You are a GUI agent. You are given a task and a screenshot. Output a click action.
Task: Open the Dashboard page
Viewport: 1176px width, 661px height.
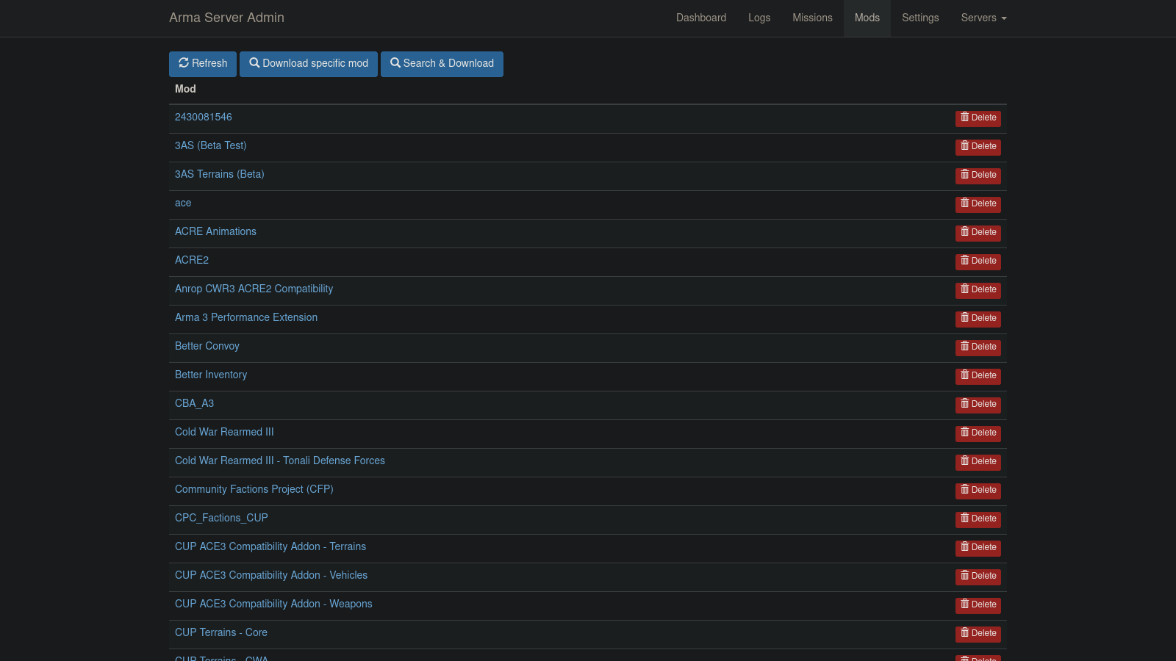(701, 18)
